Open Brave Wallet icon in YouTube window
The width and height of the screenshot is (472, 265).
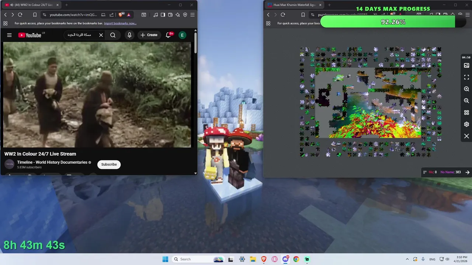pos(170,15)
